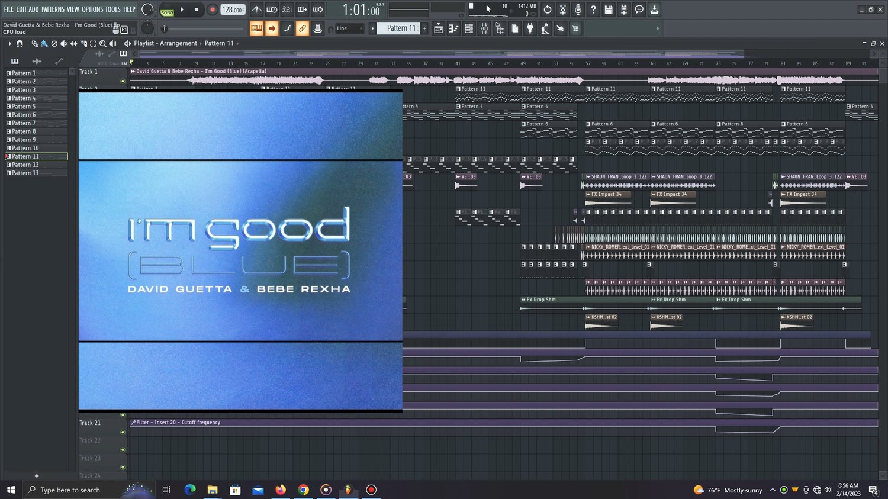Open the Playlist view icon
Viewport: 888px width, 499px height.
(x=438, y=28)
